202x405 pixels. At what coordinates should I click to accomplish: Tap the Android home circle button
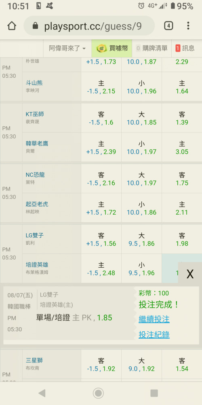click(98, 393)
